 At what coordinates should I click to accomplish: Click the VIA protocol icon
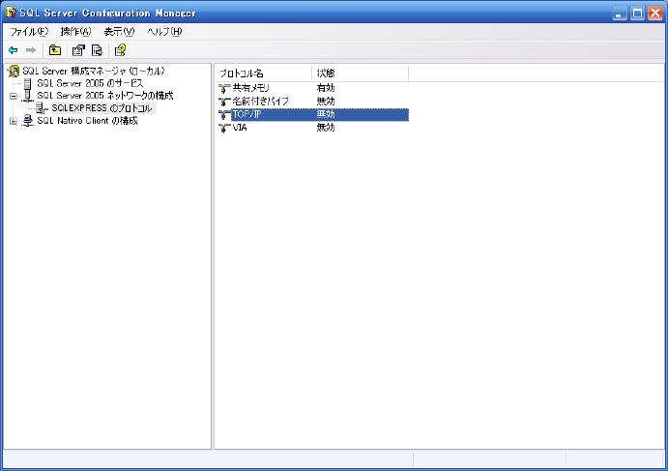coord(224,128)
